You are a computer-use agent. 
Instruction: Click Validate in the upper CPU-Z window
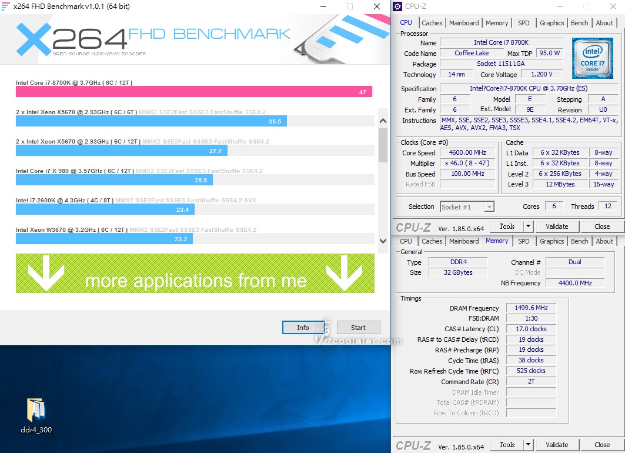point(556,226)
